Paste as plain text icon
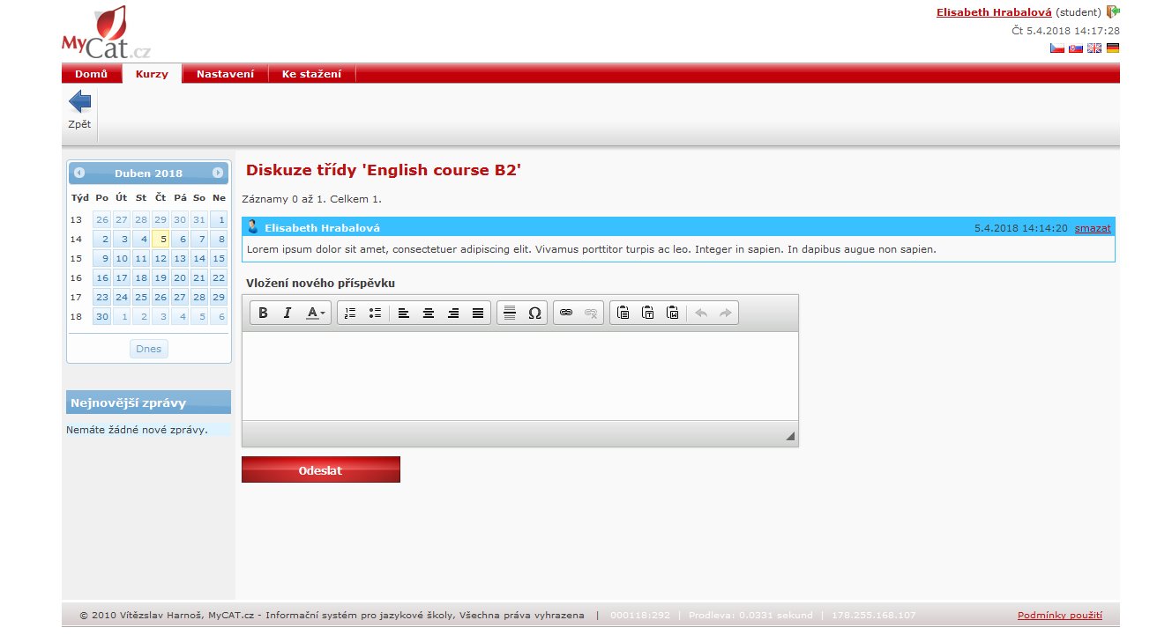The width and height of the screenshot is (1172, 635). (648, 313)
